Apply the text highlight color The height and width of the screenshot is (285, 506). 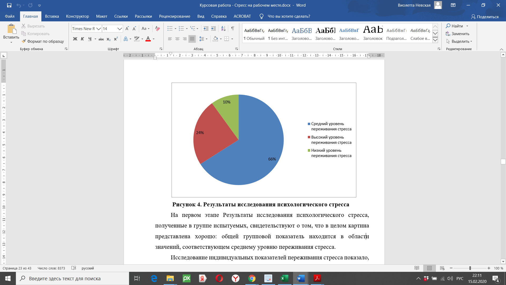pos(137,39)
